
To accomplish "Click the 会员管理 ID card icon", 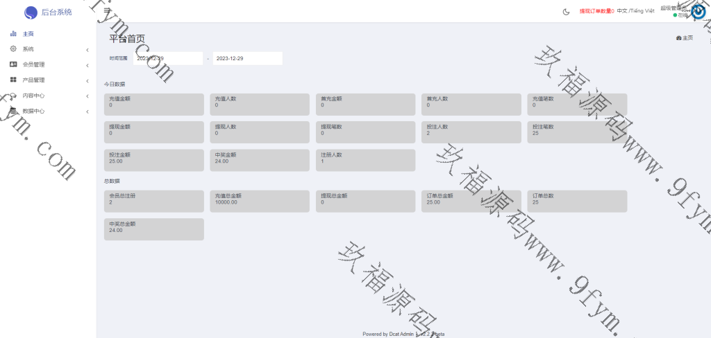I will 13,64.
